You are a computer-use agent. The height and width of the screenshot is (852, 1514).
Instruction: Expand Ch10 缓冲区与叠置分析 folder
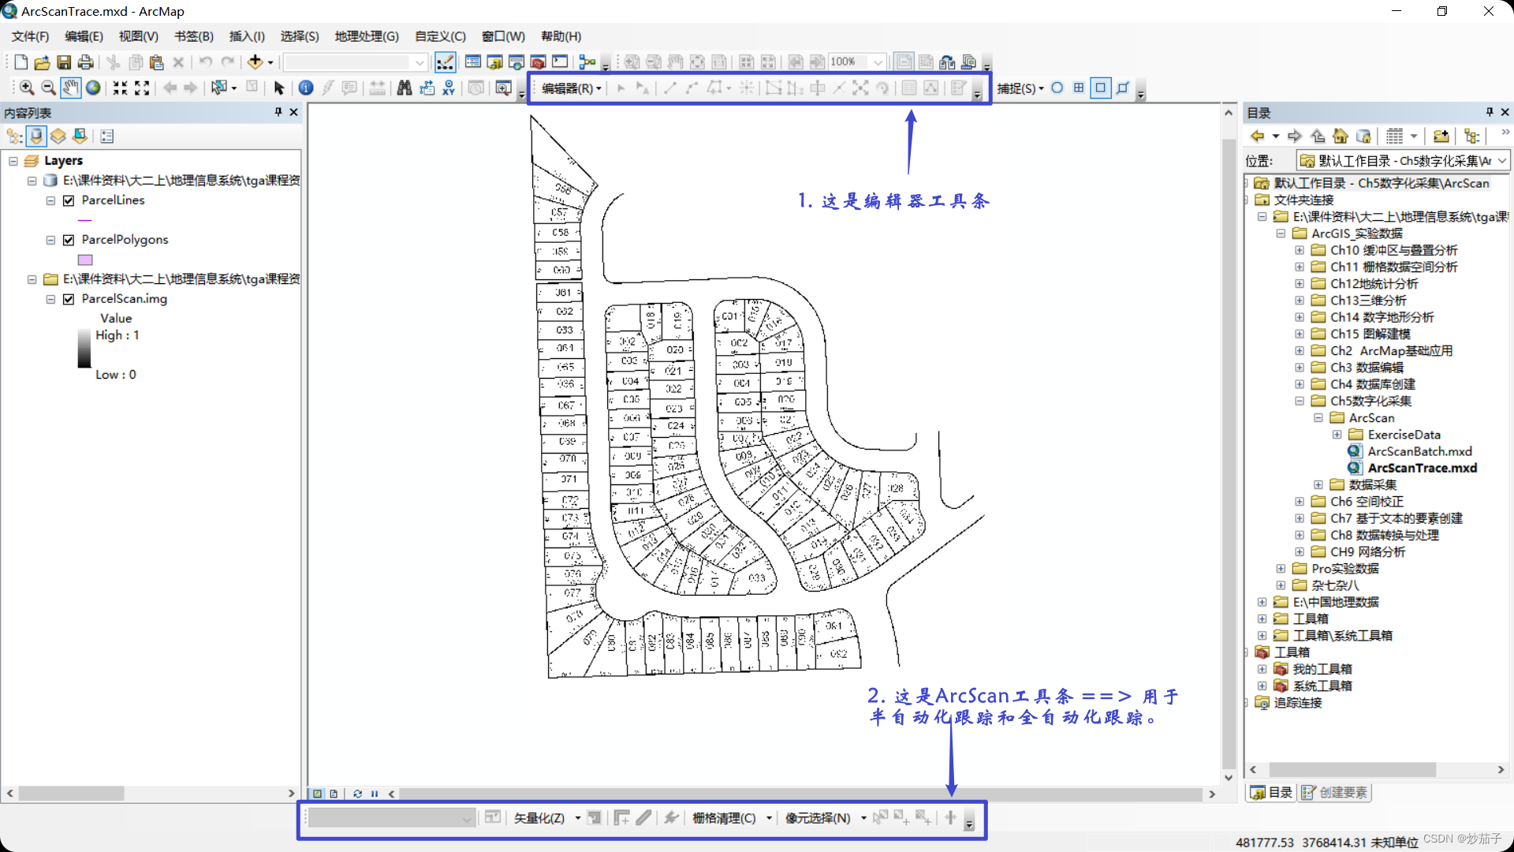pyautogui.click(x=1300, y=250)
